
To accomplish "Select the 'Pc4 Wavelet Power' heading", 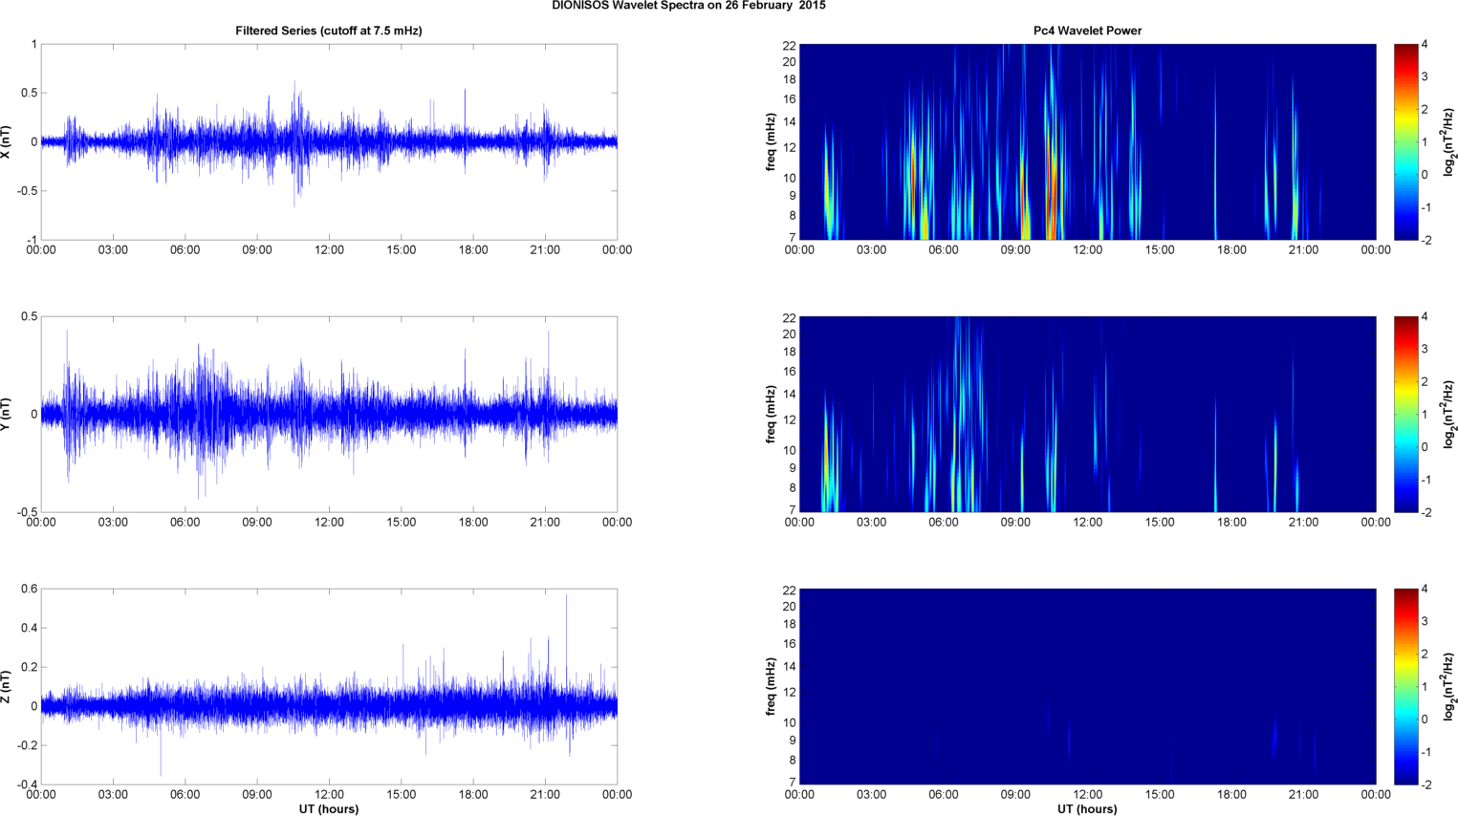I will tap(1087, 31).
